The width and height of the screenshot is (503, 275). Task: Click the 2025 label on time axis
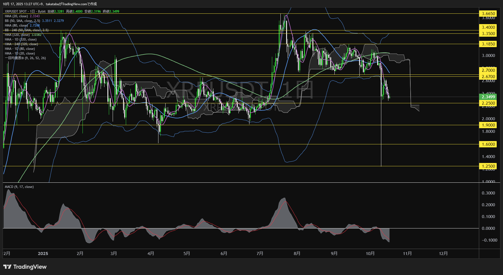[43, 254]
